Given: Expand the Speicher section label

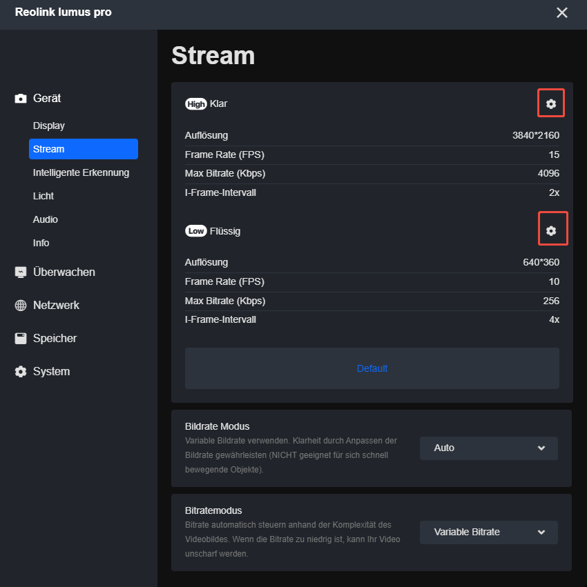Looking at the screenshot, I should pos(55,339).
